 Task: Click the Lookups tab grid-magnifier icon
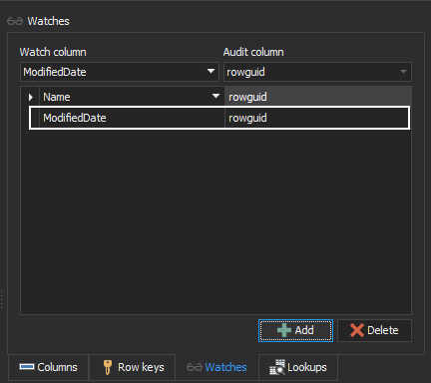[x=277, y=367]
